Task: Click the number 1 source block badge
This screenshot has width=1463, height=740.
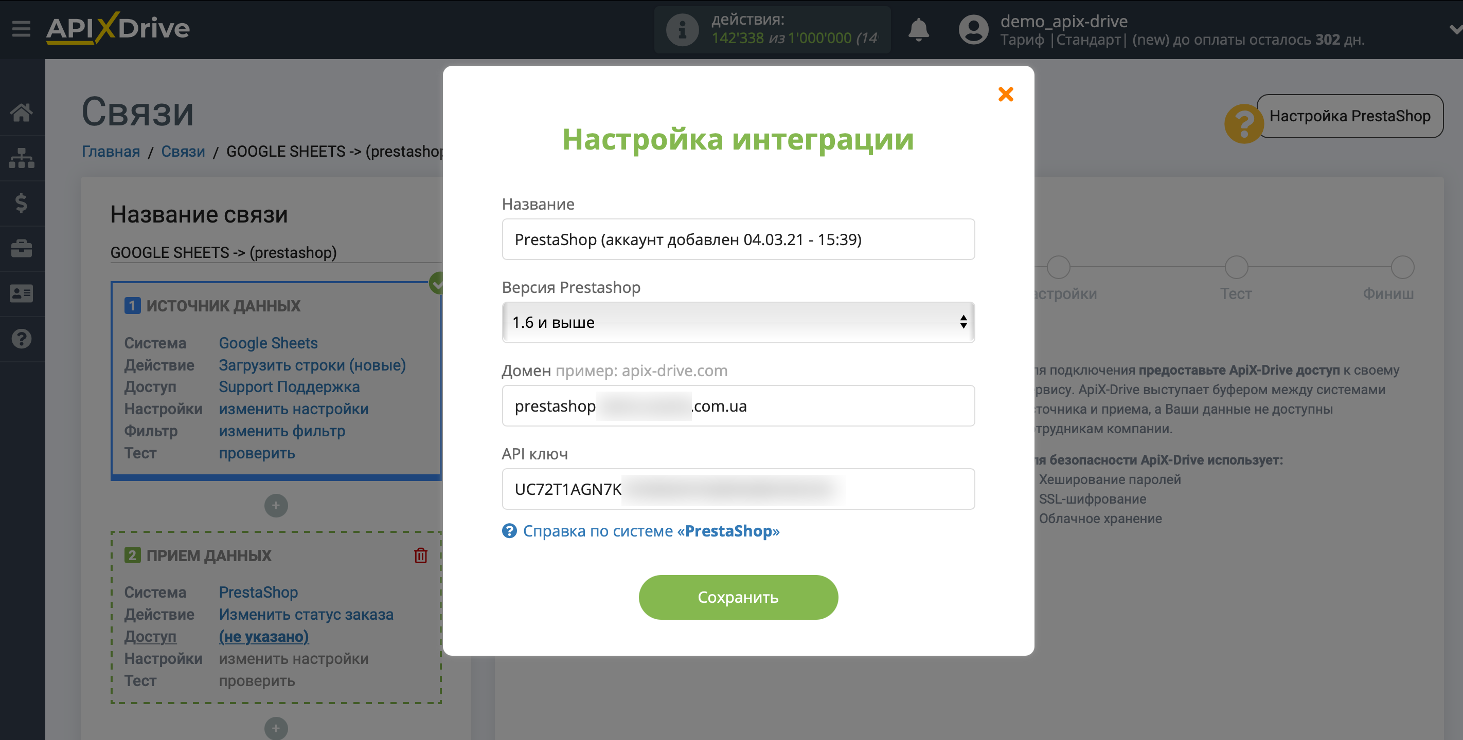Action: [132, 306]
